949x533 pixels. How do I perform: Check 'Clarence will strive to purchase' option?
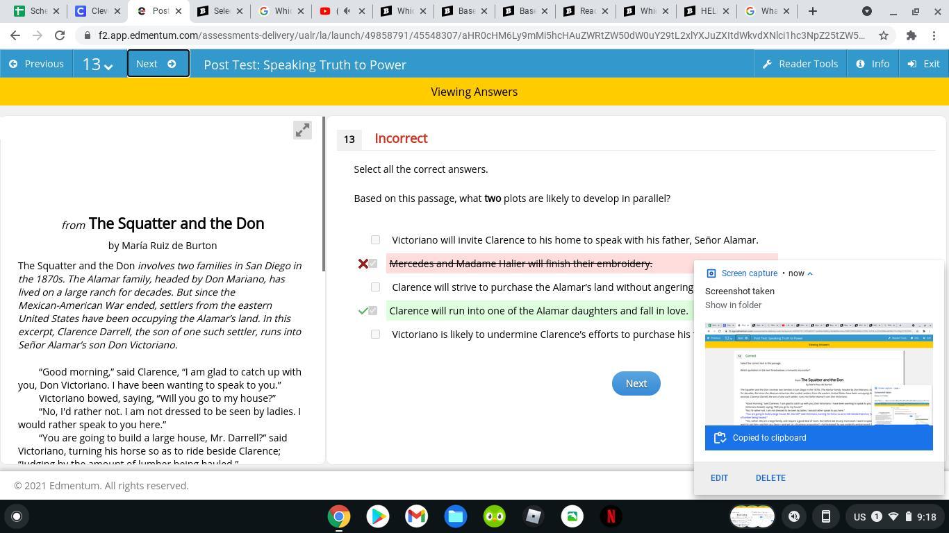point(375,287)
